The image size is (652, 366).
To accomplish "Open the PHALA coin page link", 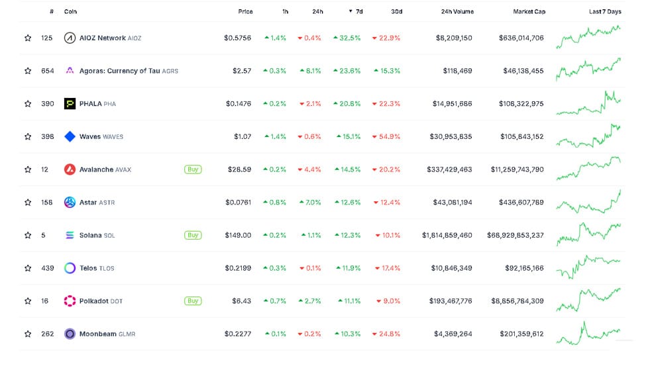I will coord(97,103).
